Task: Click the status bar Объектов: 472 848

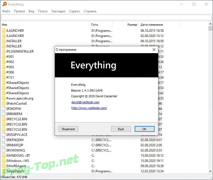Action: click(x=14, y=177)
